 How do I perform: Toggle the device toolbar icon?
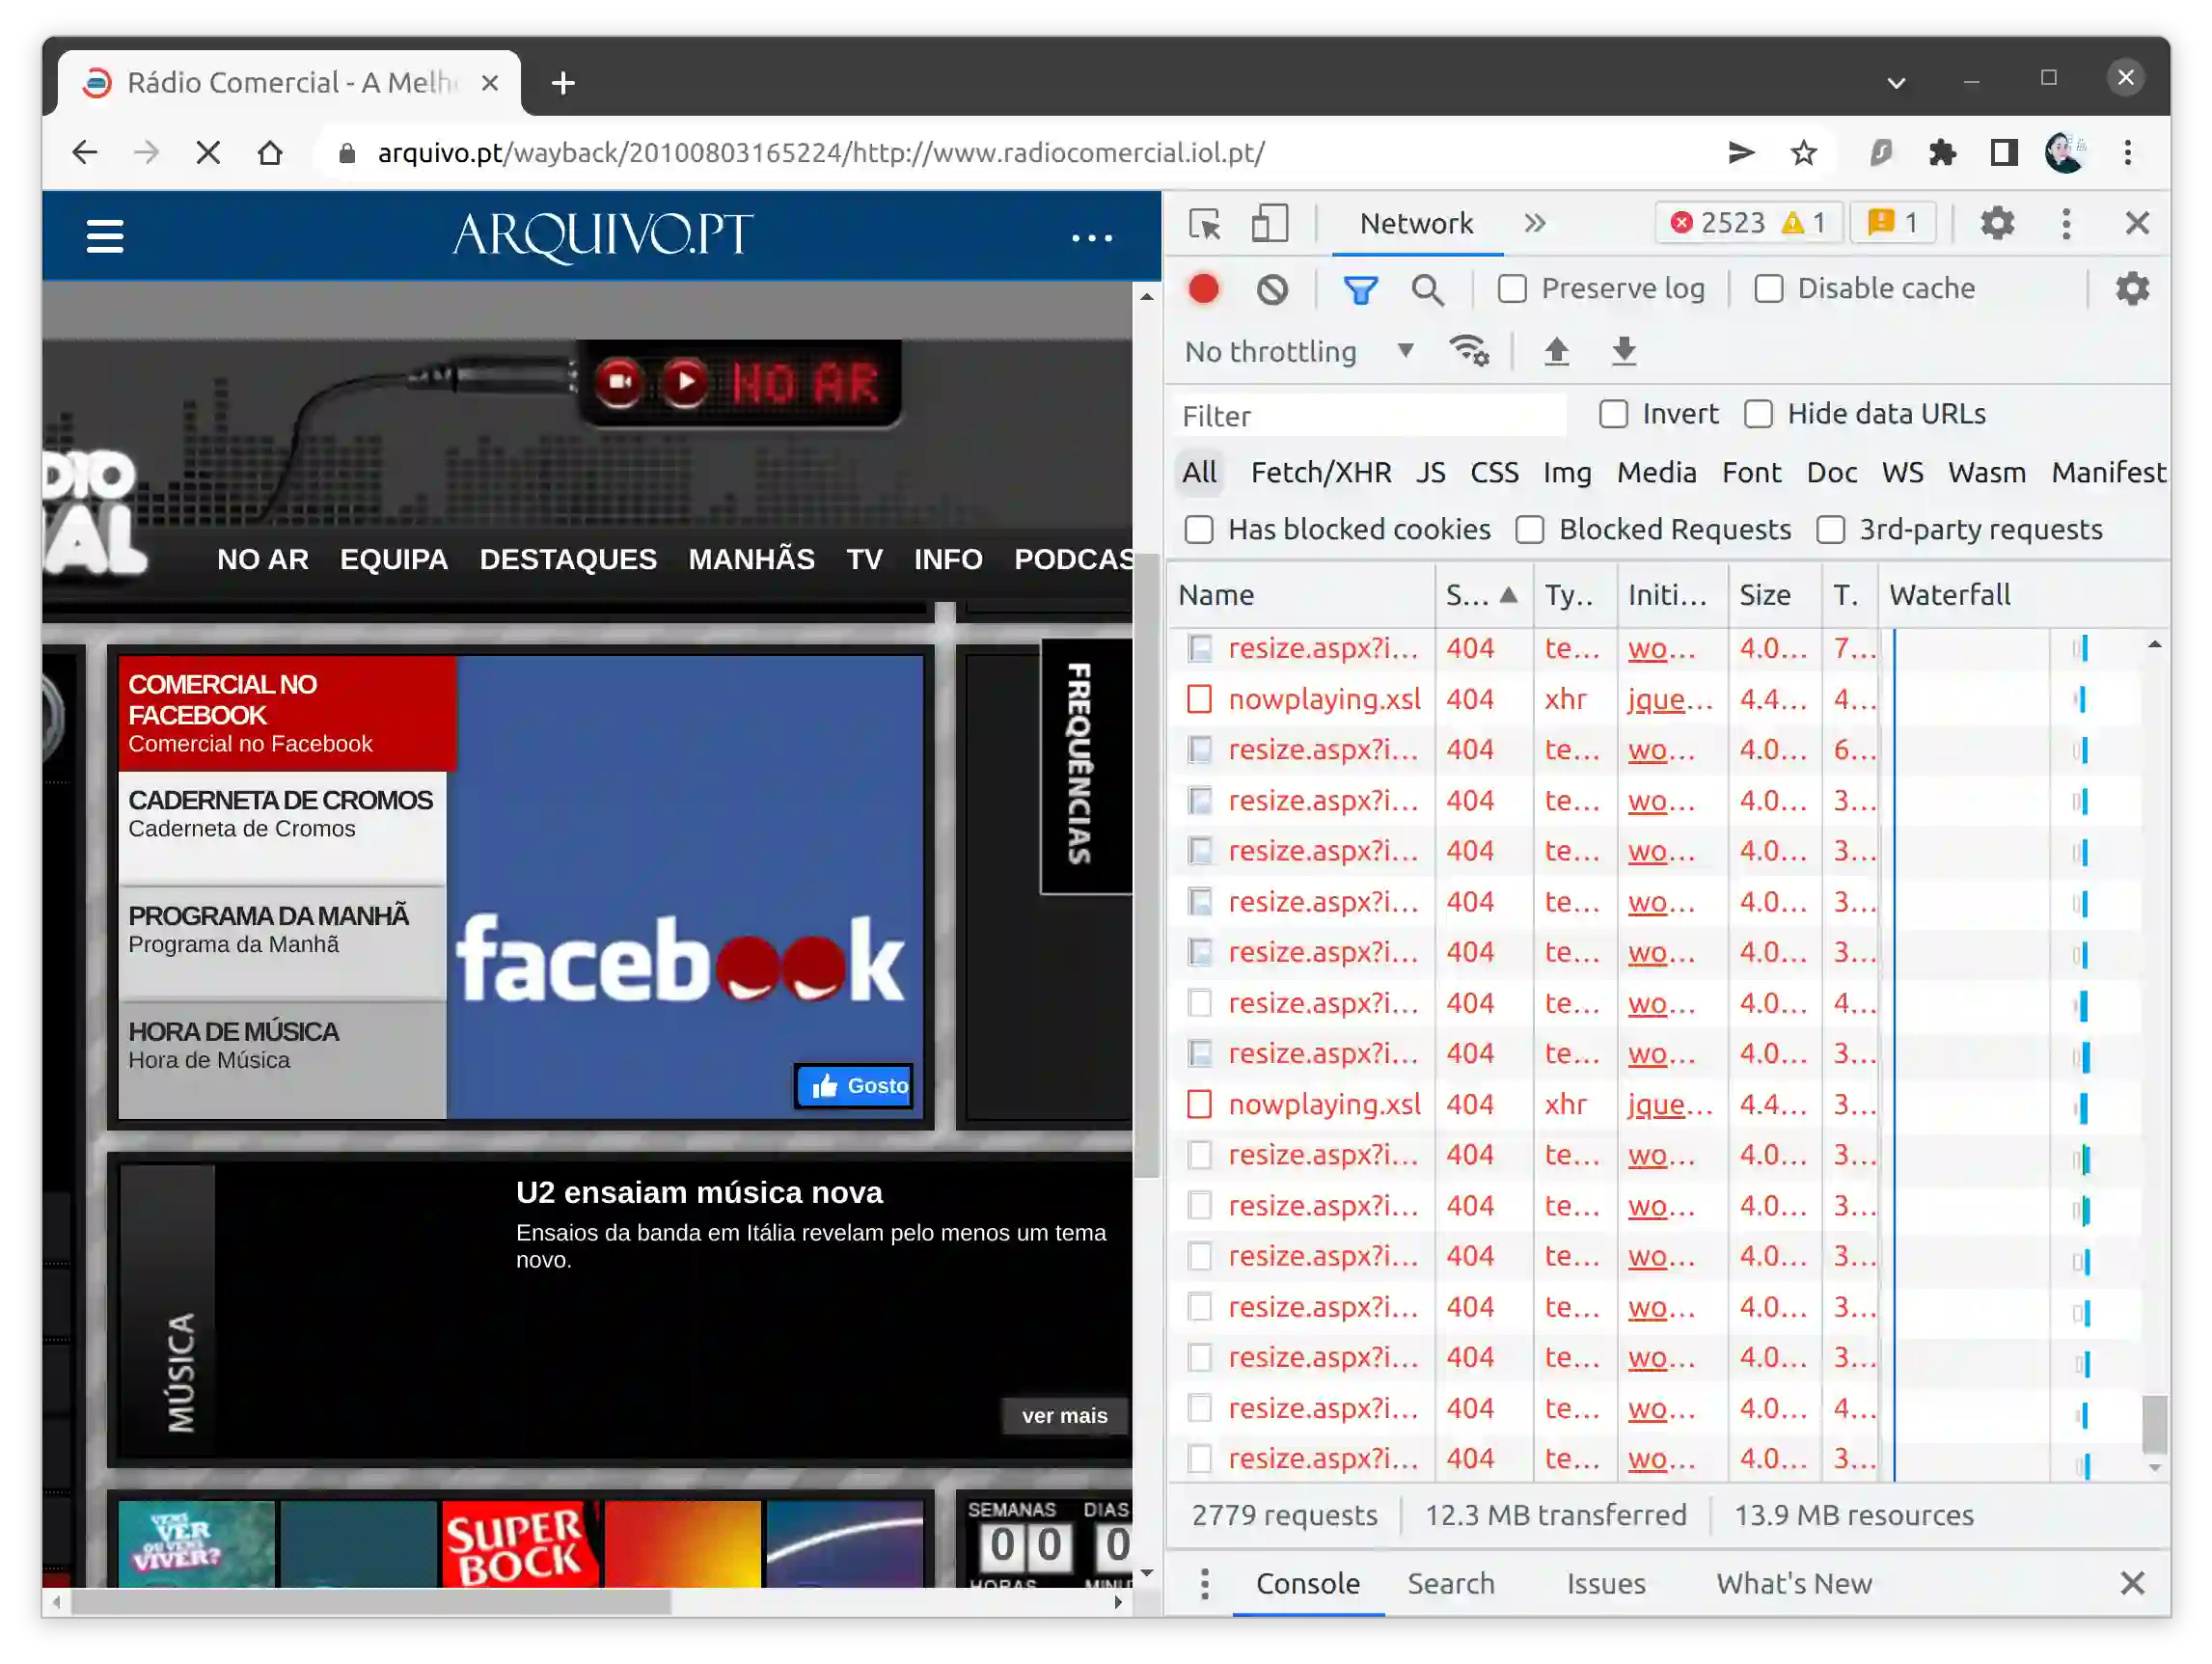[1269, 223]
